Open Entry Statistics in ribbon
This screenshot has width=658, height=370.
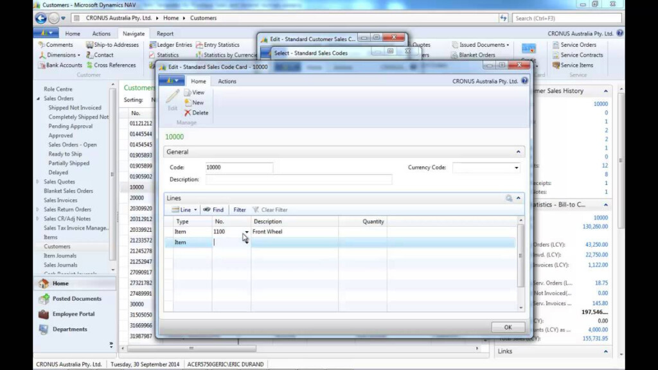point(217,44)
